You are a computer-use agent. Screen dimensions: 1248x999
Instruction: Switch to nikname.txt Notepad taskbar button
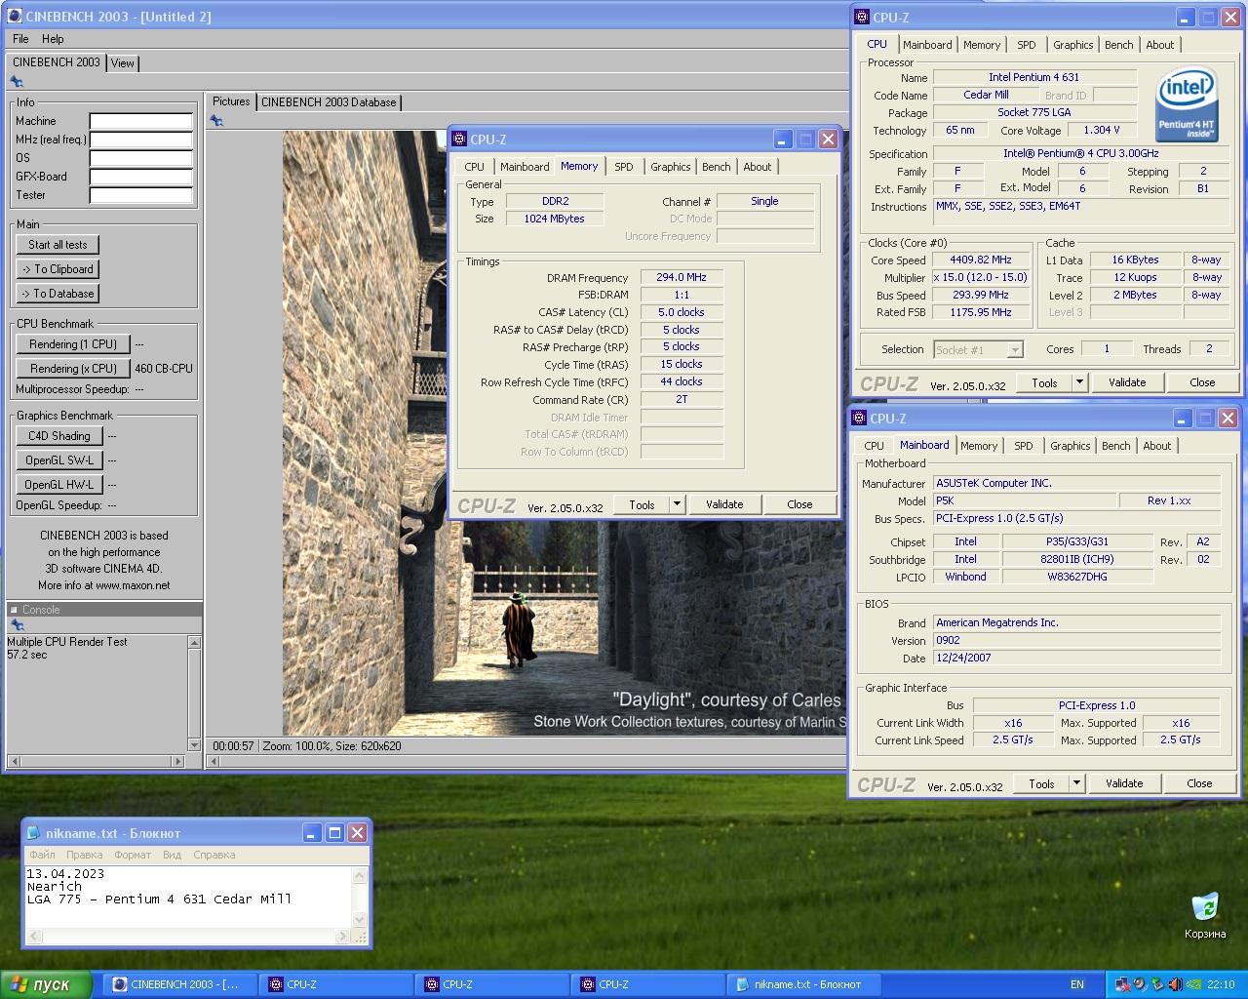(804, 984)
